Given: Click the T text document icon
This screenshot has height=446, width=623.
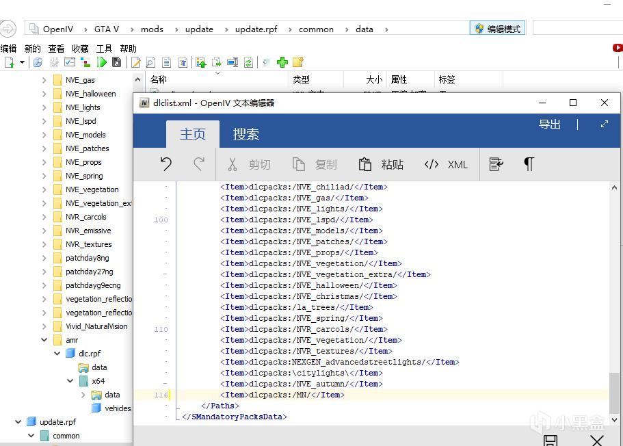Looking at the screenshot, I should [x=183, y=62].
